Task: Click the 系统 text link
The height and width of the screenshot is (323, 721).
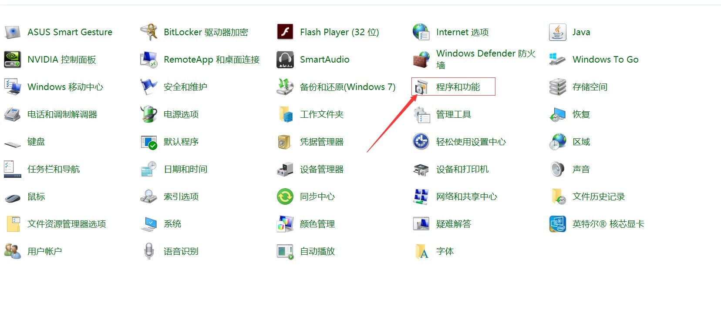Action: point(172,224)
